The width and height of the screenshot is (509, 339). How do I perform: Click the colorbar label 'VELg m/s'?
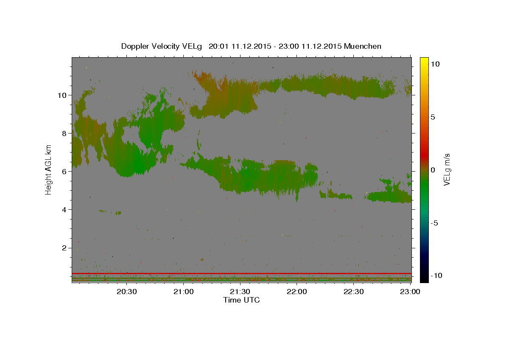click(x=447, y=169)
